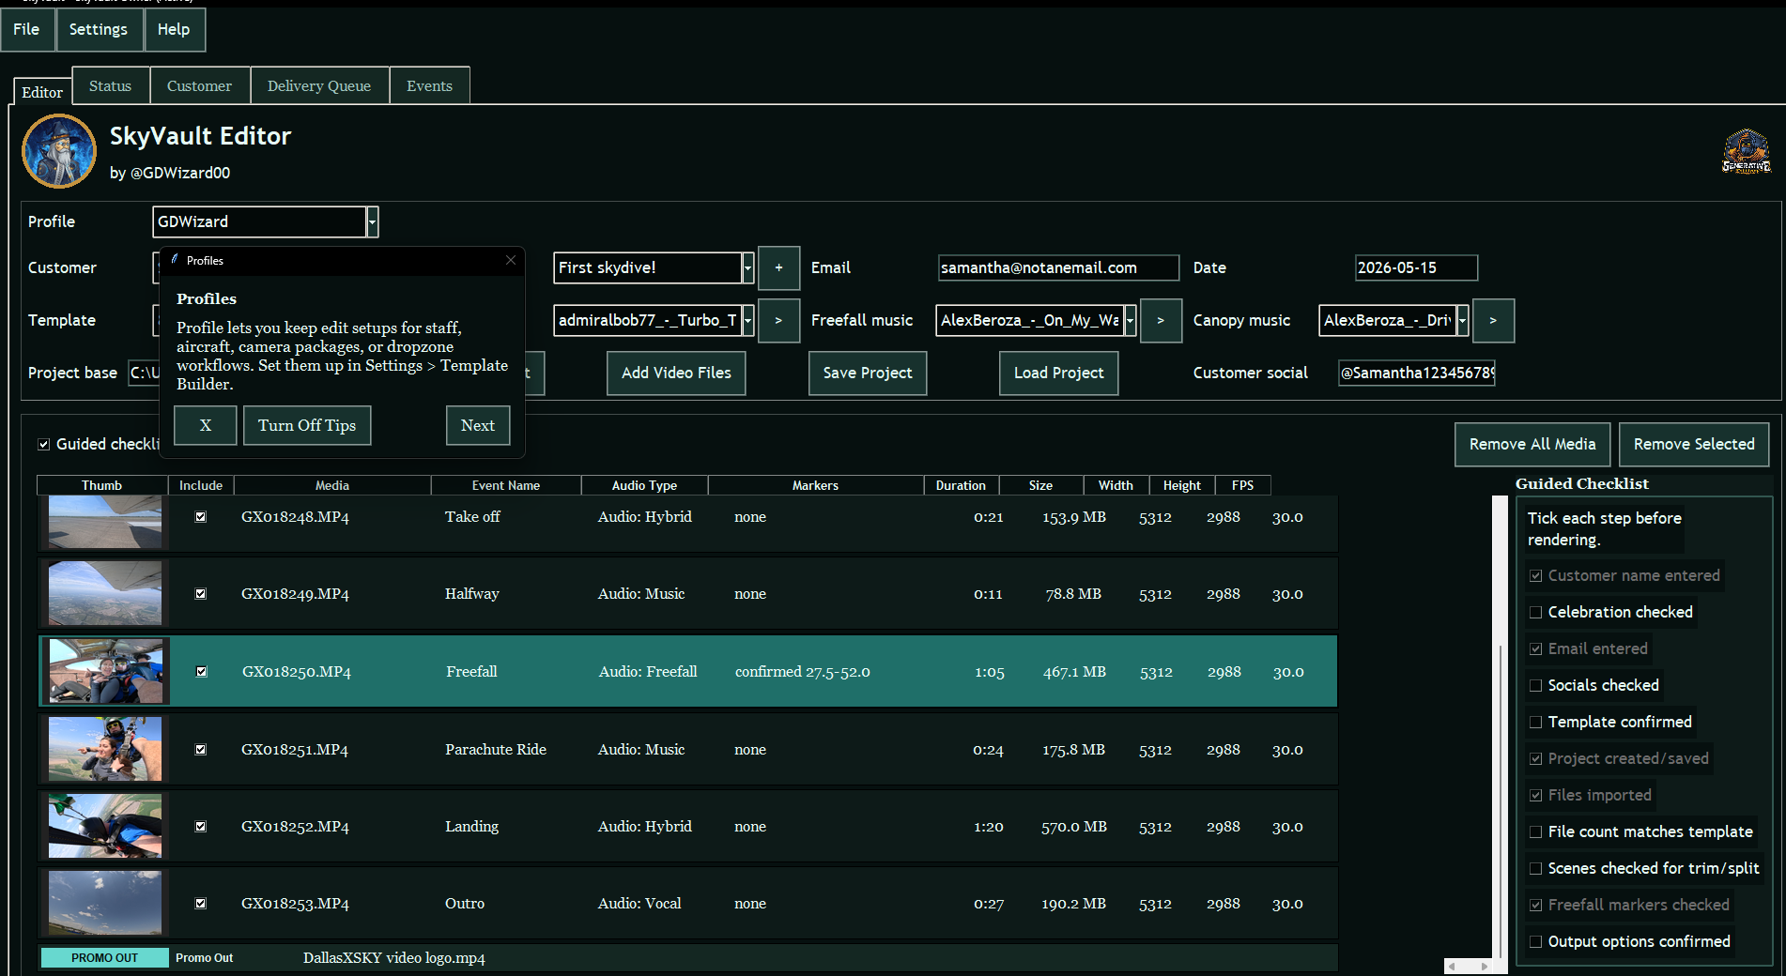The height and width of the screenshot is (976, 1786).
Task: Select the Landing clip thumbnail
Action: point(105,826)
